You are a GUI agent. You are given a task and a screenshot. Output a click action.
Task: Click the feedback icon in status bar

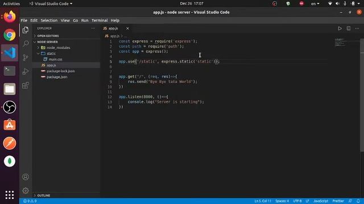coord(350,201)
